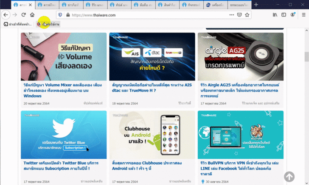Click ข่าวแอปพลิเคชัน under Twitter Blue article

pyautogui.click(x=91, y=181)
